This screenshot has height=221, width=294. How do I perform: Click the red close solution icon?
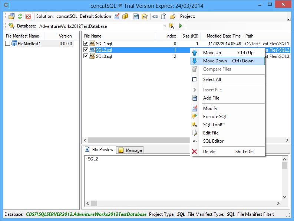coord(28,17)
